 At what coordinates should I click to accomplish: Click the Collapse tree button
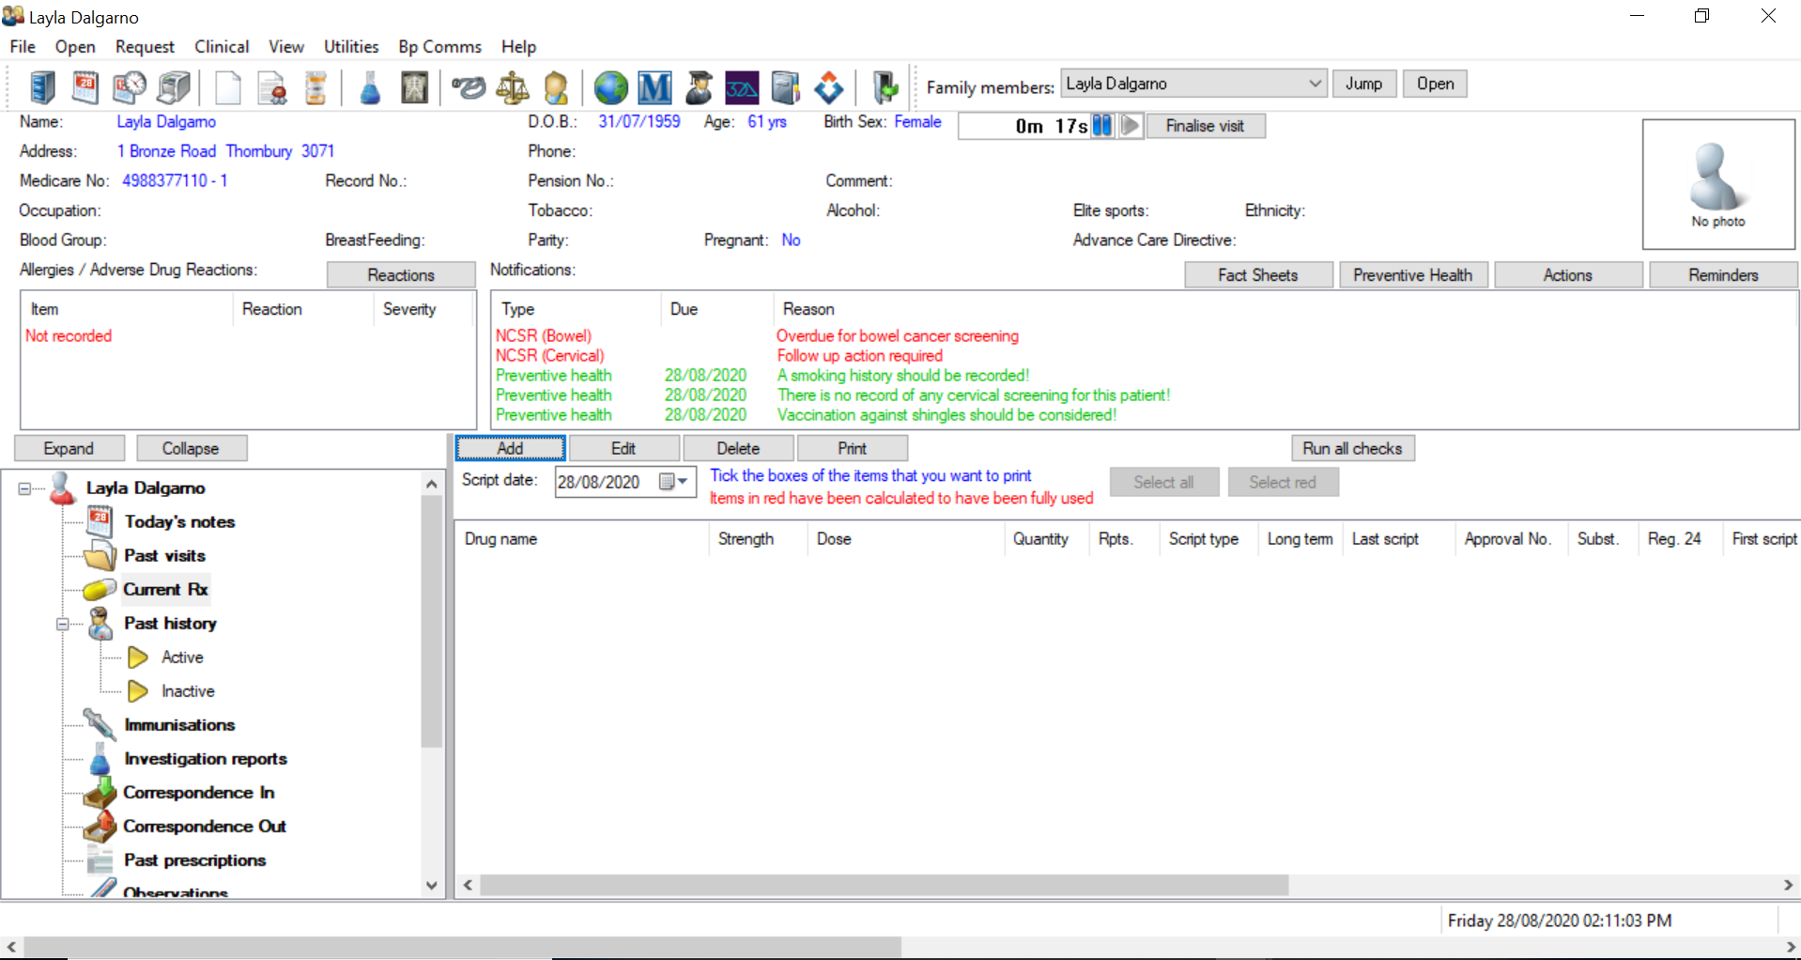click(x=191, y=448)
